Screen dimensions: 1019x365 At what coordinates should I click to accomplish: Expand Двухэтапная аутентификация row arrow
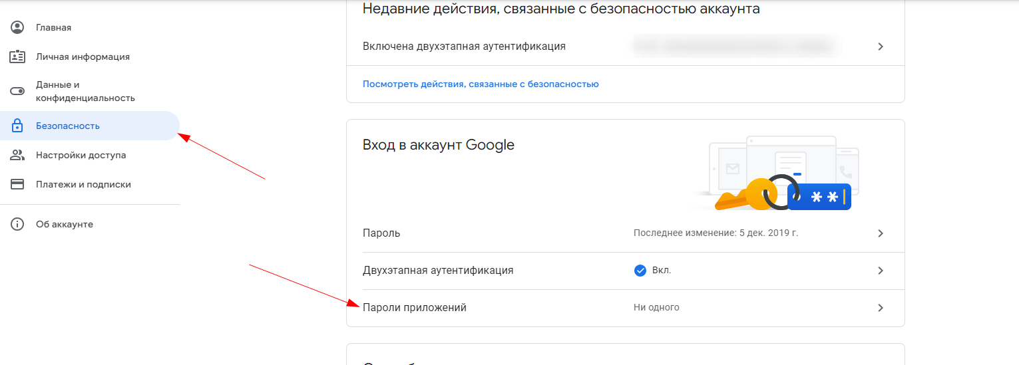point(881,271)
